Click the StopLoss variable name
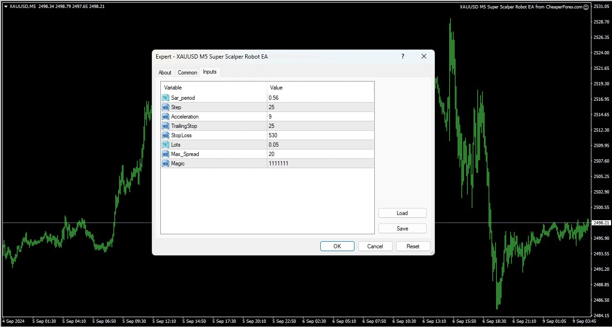 tap(181, 135)
